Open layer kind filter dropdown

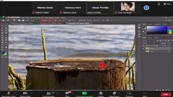148,41
